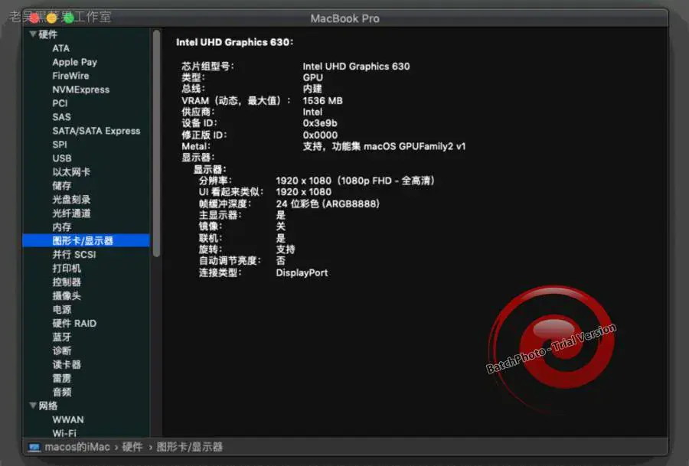Click the 分辨率 value 1920 x 1080 FHD
Viewport: 689px width, 466px height.
(x=355, y=181)
